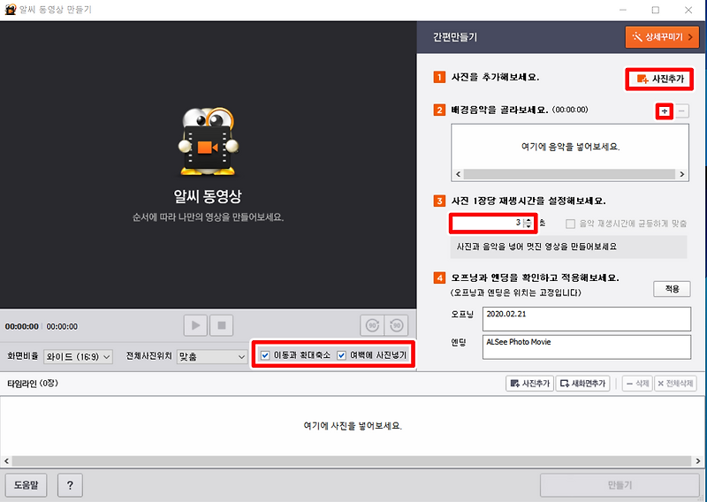Click the play button under the preview
Image resolution: width=707 pixels, height=502 pixels.
coord(195,325)
